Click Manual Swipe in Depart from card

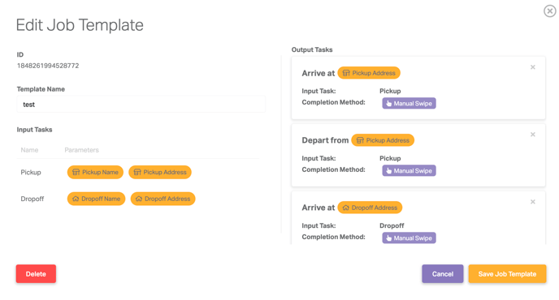pos(409,170)
